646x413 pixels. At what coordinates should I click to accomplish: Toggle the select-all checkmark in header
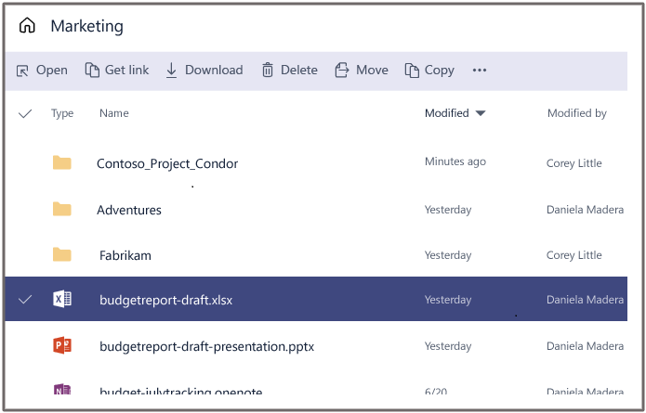25,113
